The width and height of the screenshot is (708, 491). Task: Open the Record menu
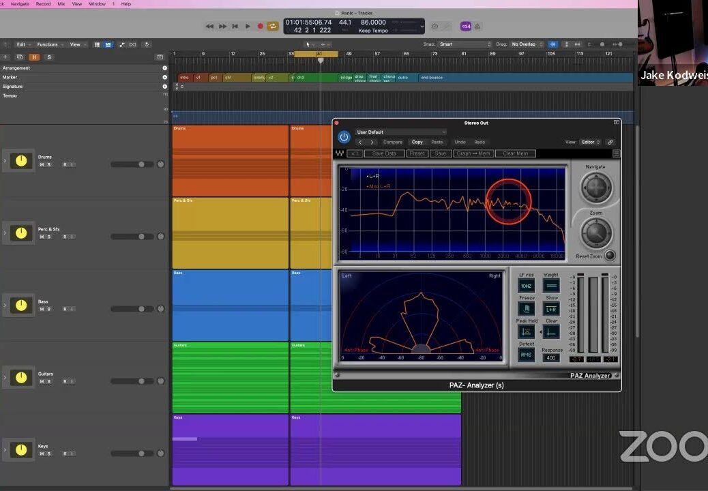pos(44,3)
